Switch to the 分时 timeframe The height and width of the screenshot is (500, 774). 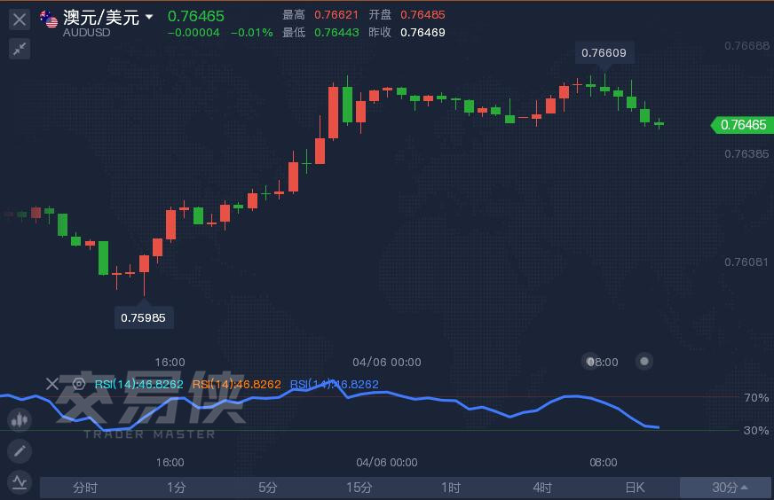(85, 488)
